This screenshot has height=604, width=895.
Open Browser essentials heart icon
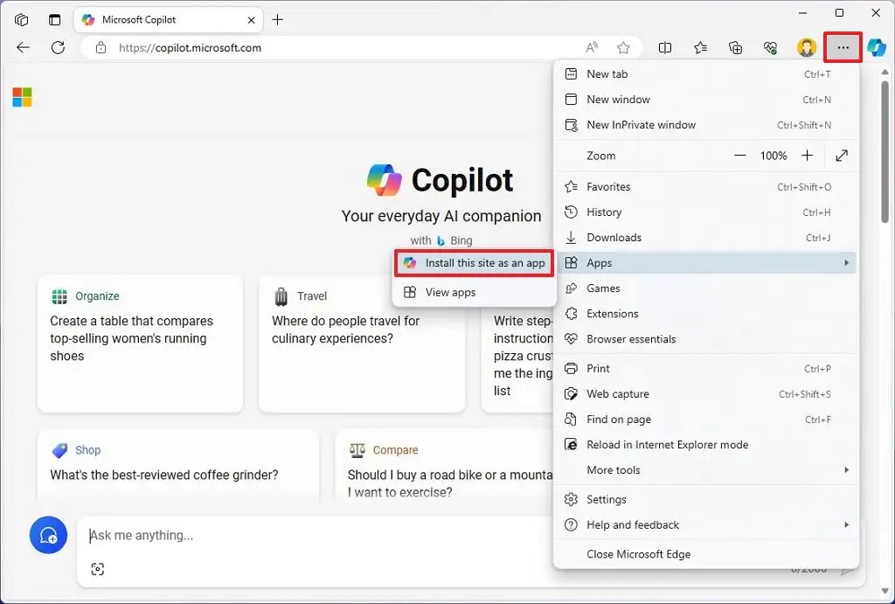(770, 48)
